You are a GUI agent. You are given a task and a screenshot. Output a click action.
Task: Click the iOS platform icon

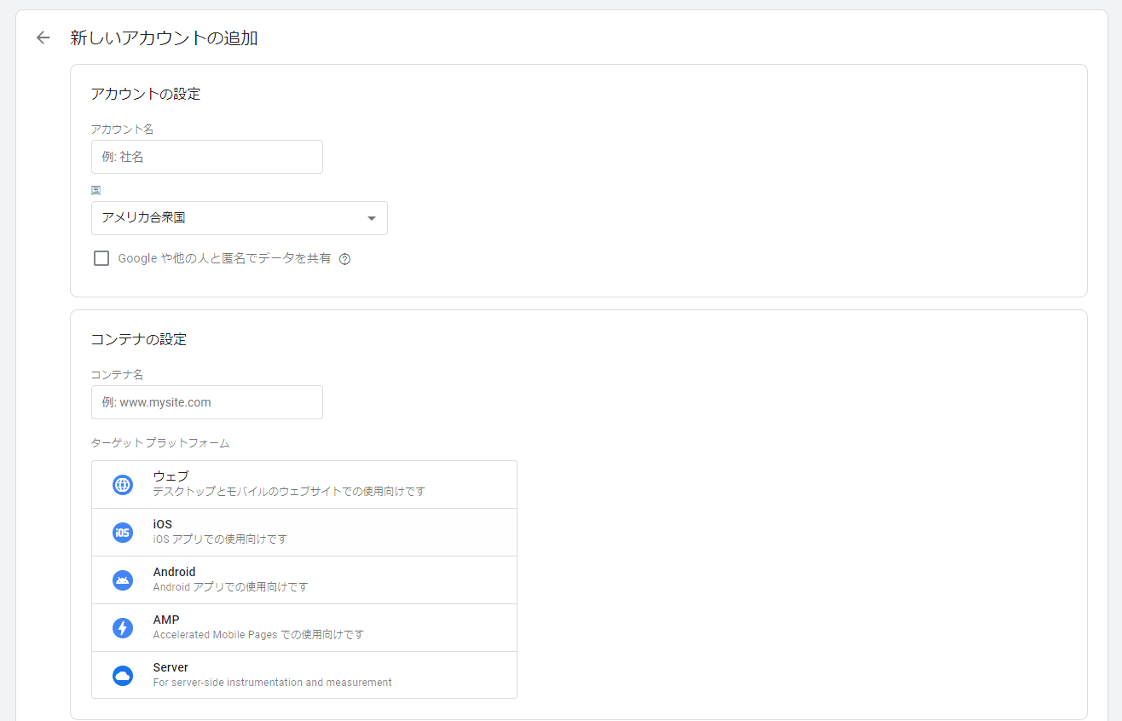tap(123, 533)
